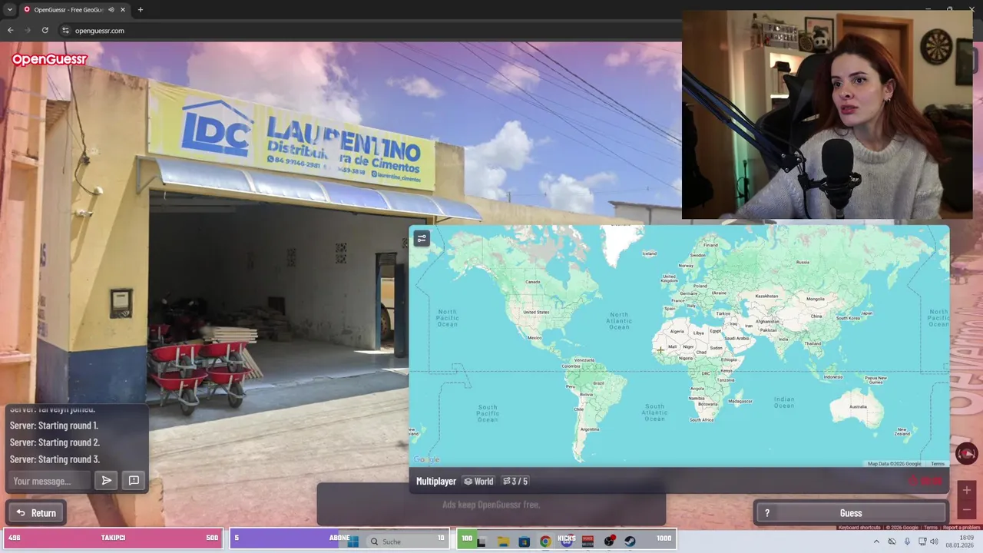The image size is (983, 553).
Task: Open the Windows Start menu
Action: [x=353, y=541]
